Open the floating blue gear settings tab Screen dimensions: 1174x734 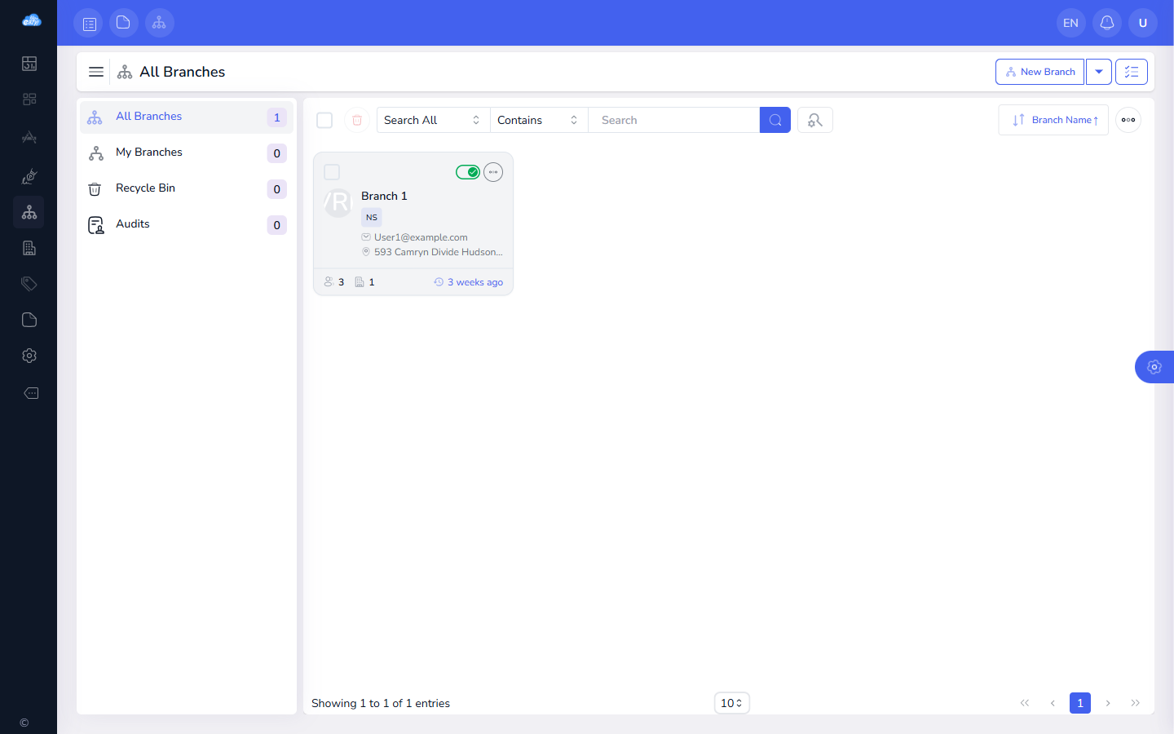[1154, 367]
